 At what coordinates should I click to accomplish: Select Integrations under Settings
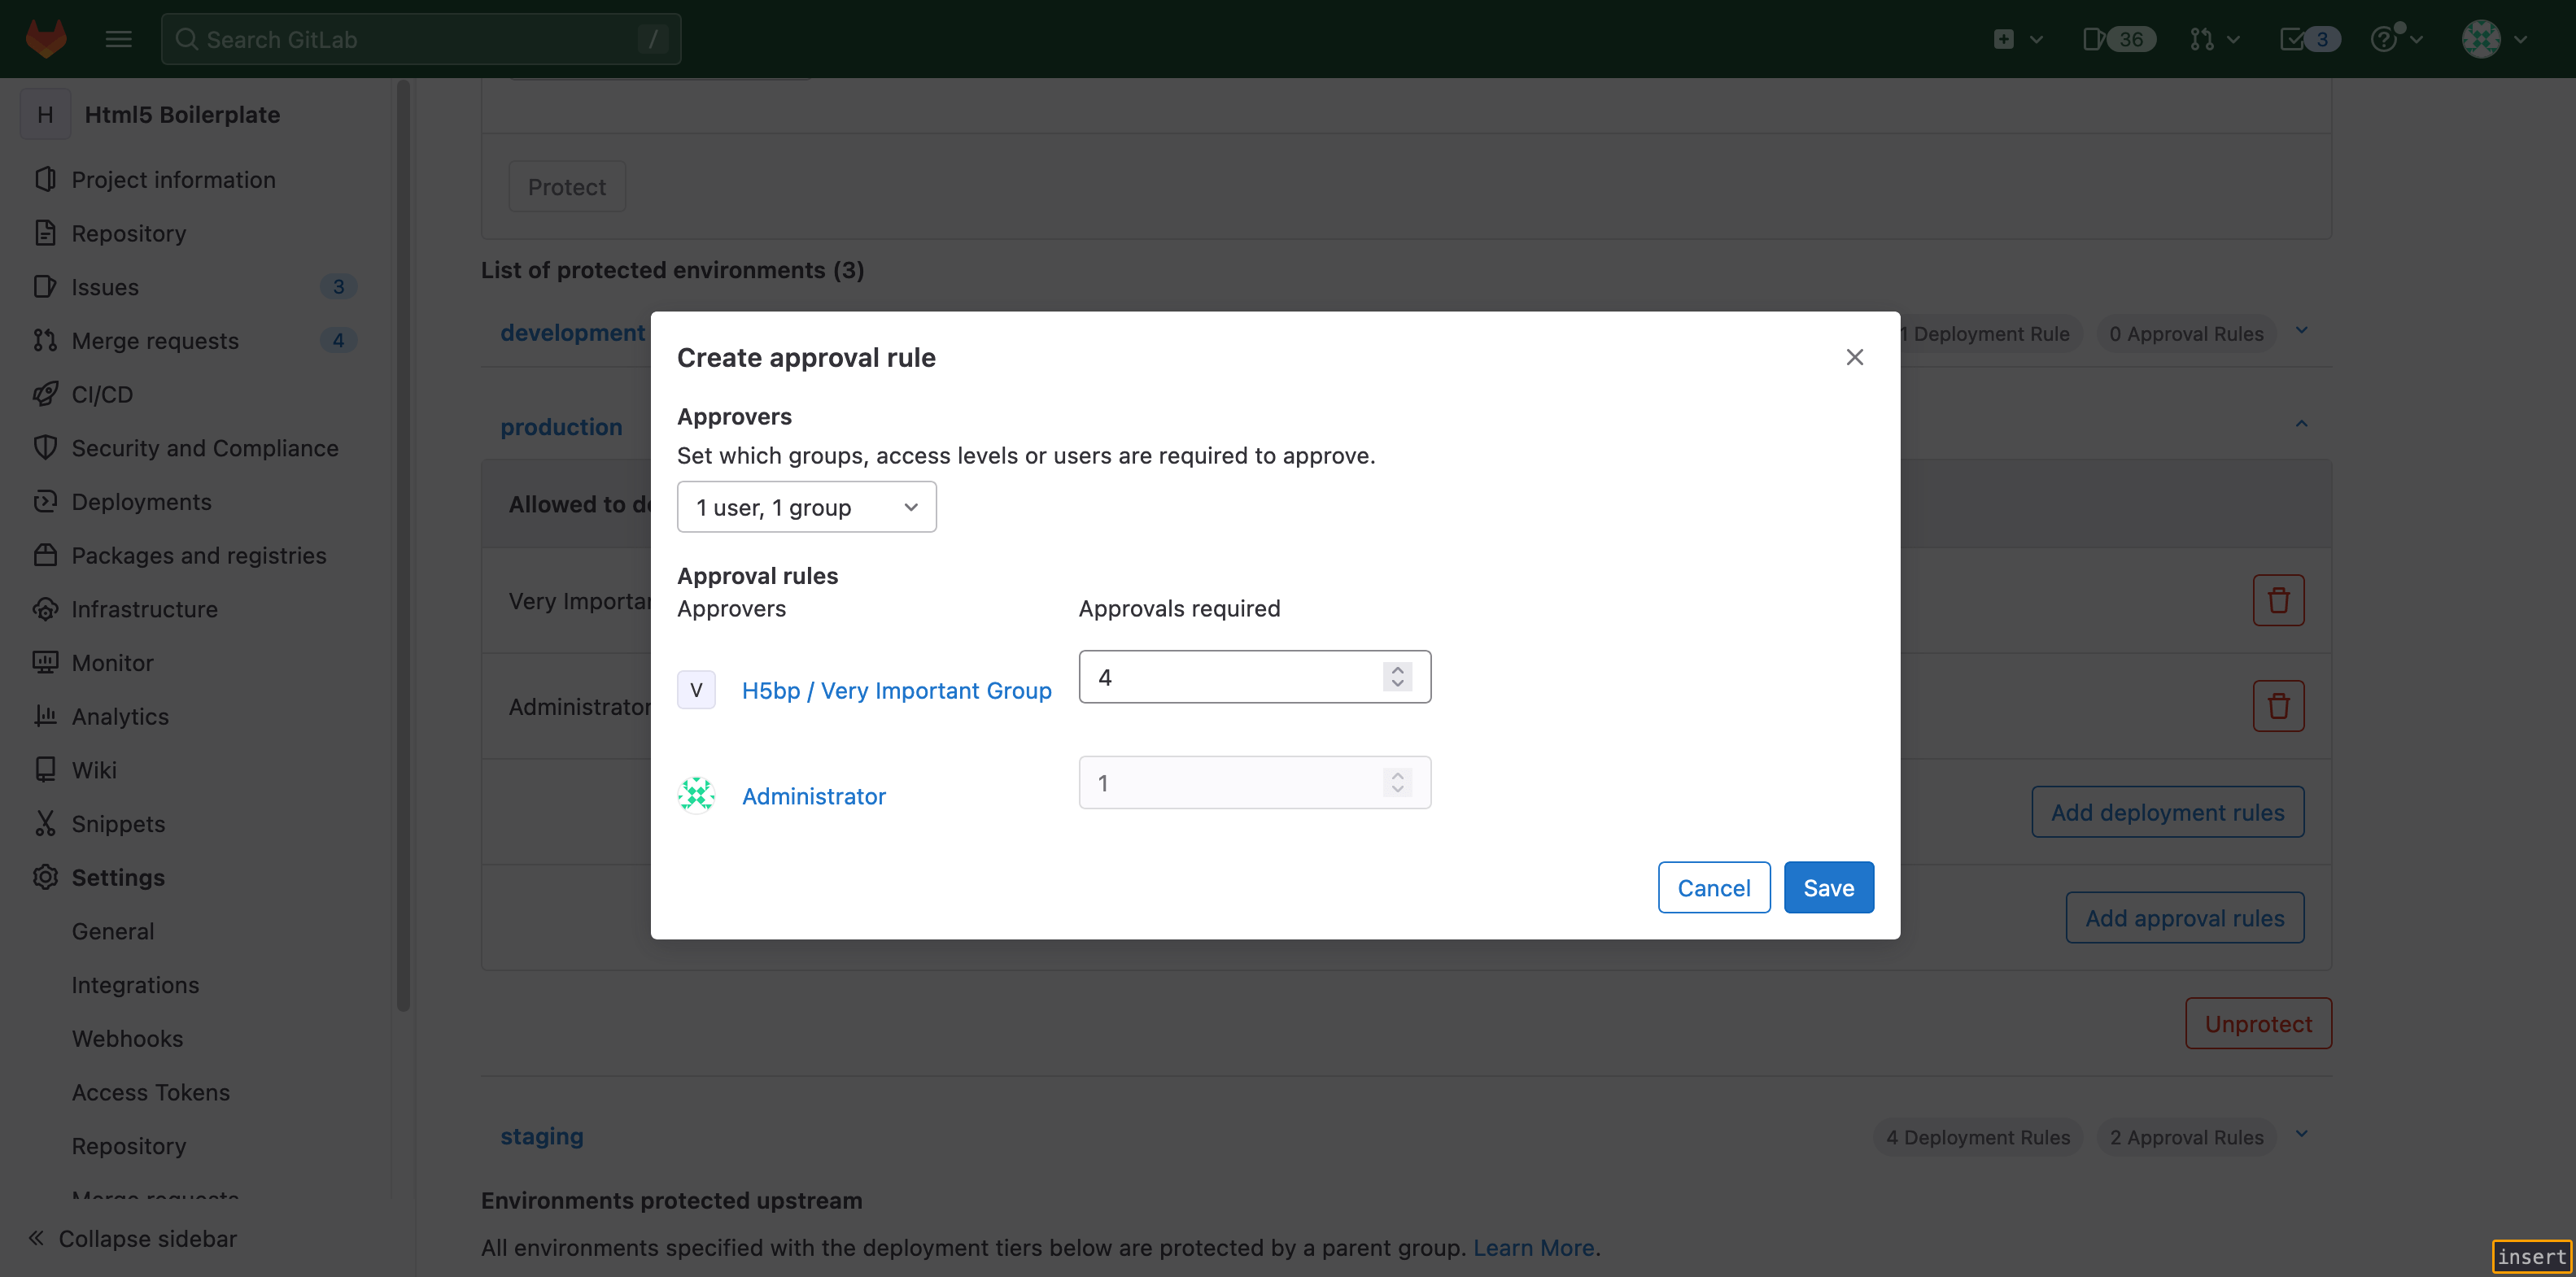point(135,985)
